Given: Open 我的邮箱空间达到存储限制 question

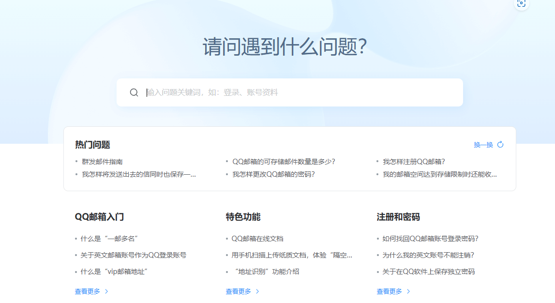Looking at the screenshot, I should [x=439, y=174].
